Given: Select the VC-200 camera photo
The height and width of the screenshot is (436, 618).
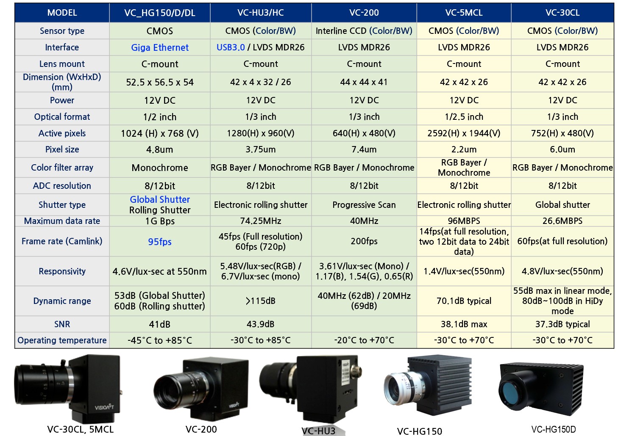Looking at the screenshot, I should click(x=201, y=389).
